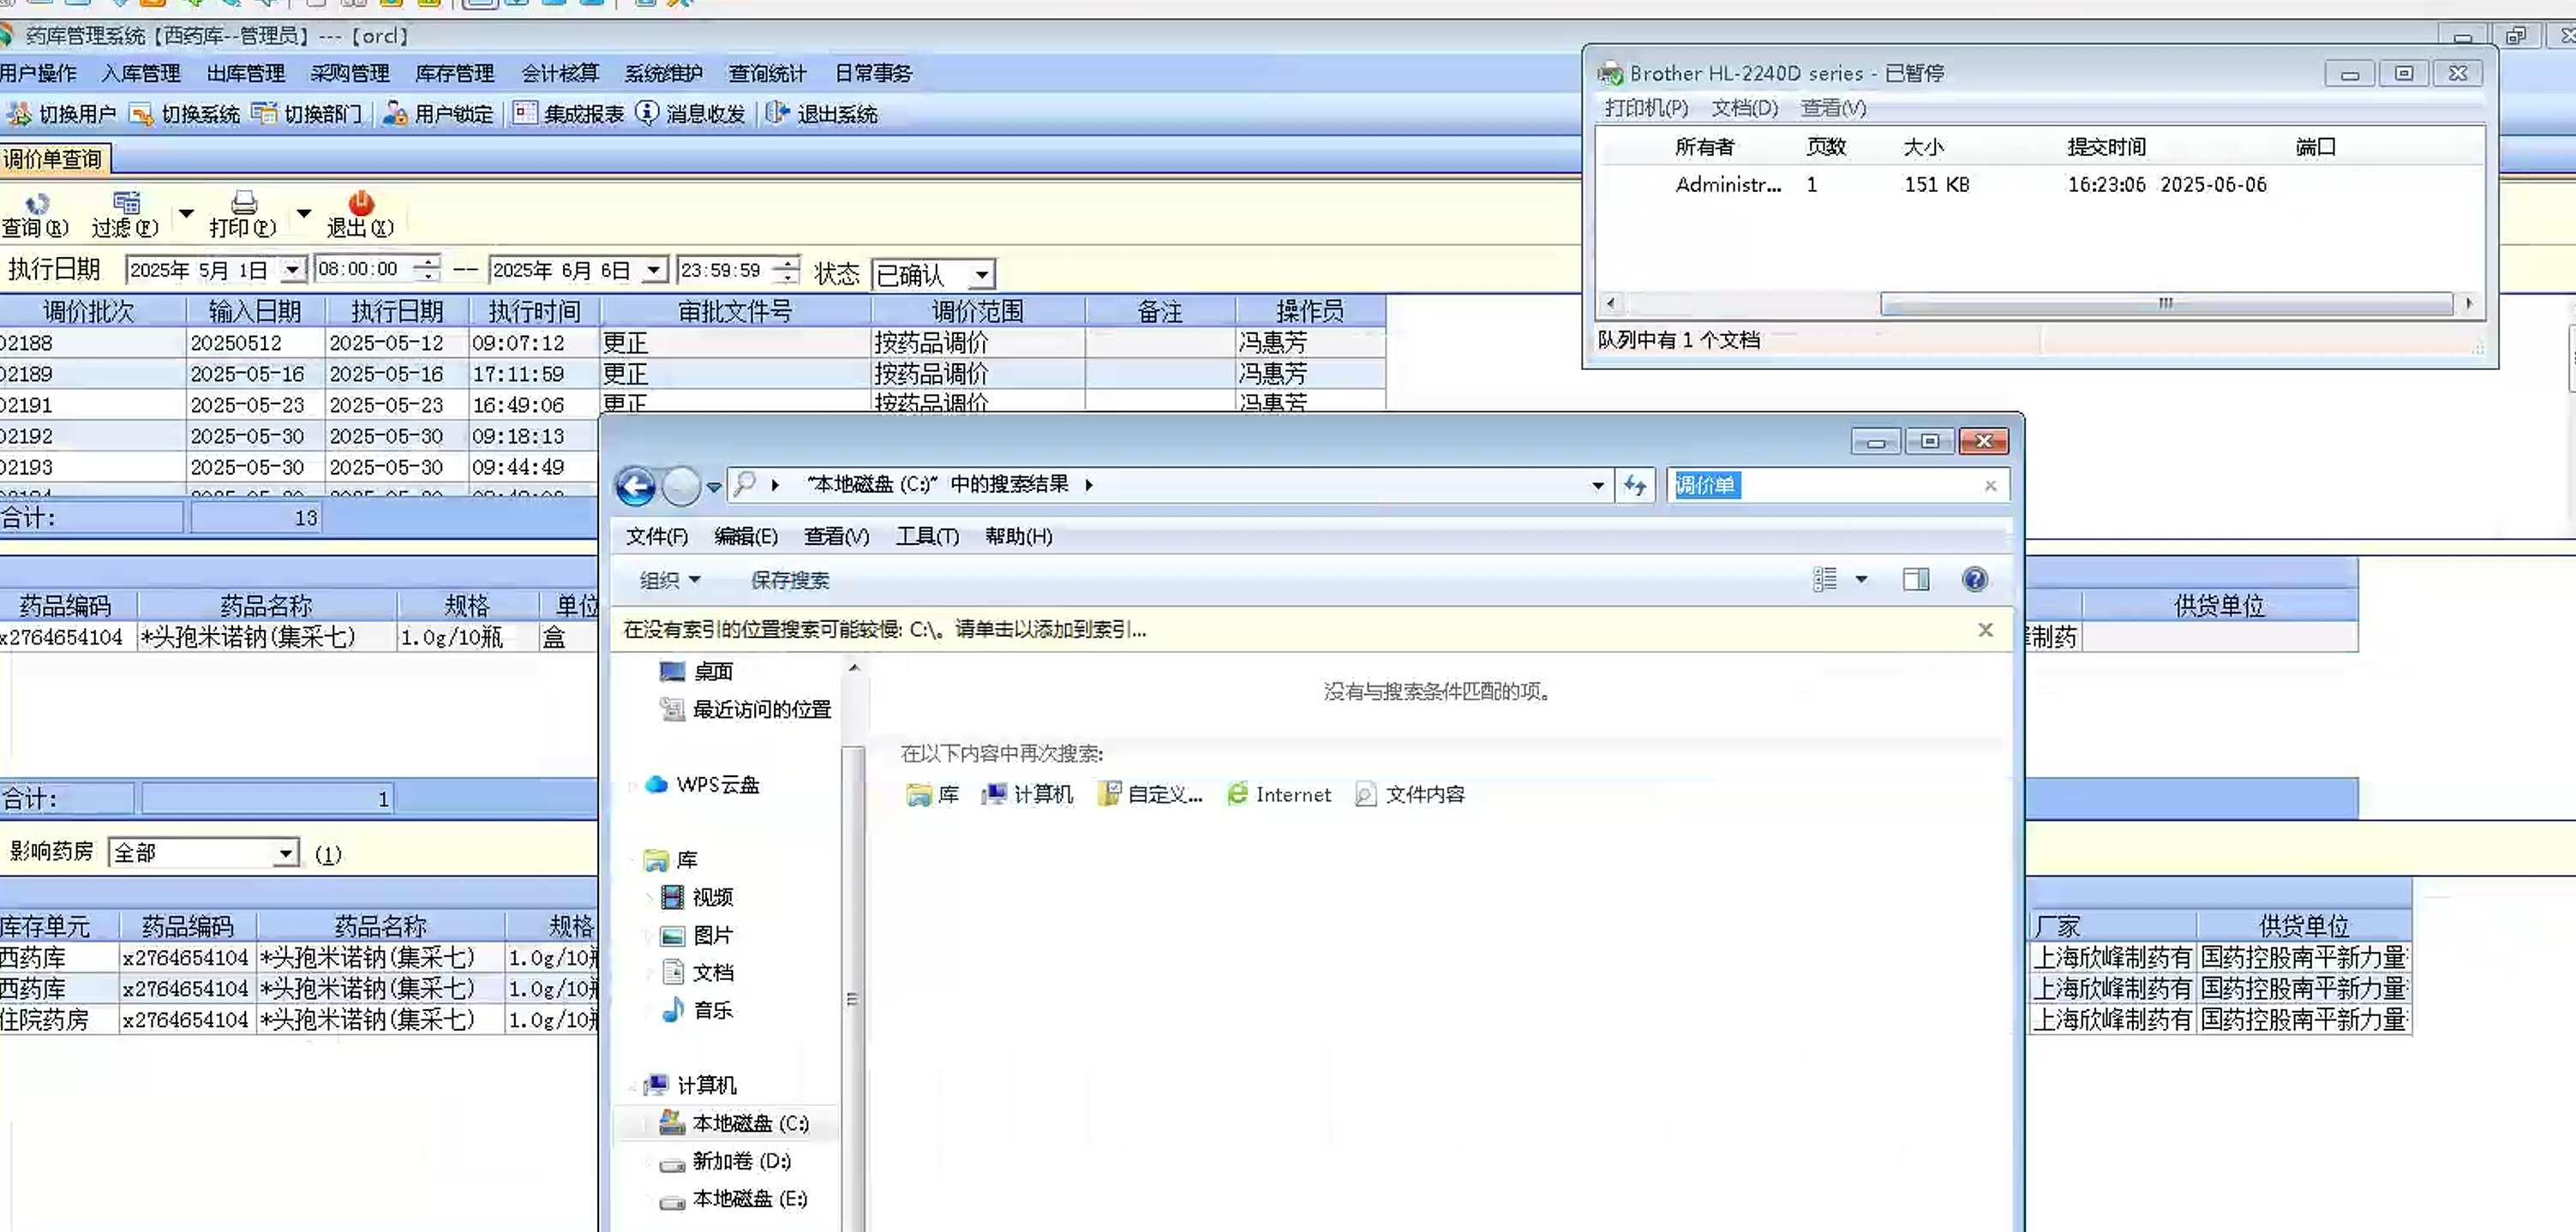Click the 过滤 filter icon
Viewport: 2576px width, 1232px height.
[126, 204]
